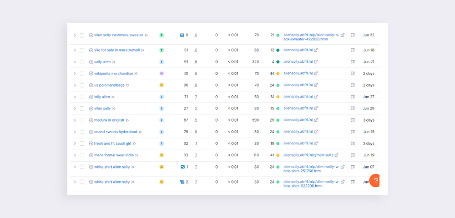Image resolution: width=455 pixels, height=218 pixels.
Task: Check the us polo handbags row
Action: point(82,85)
